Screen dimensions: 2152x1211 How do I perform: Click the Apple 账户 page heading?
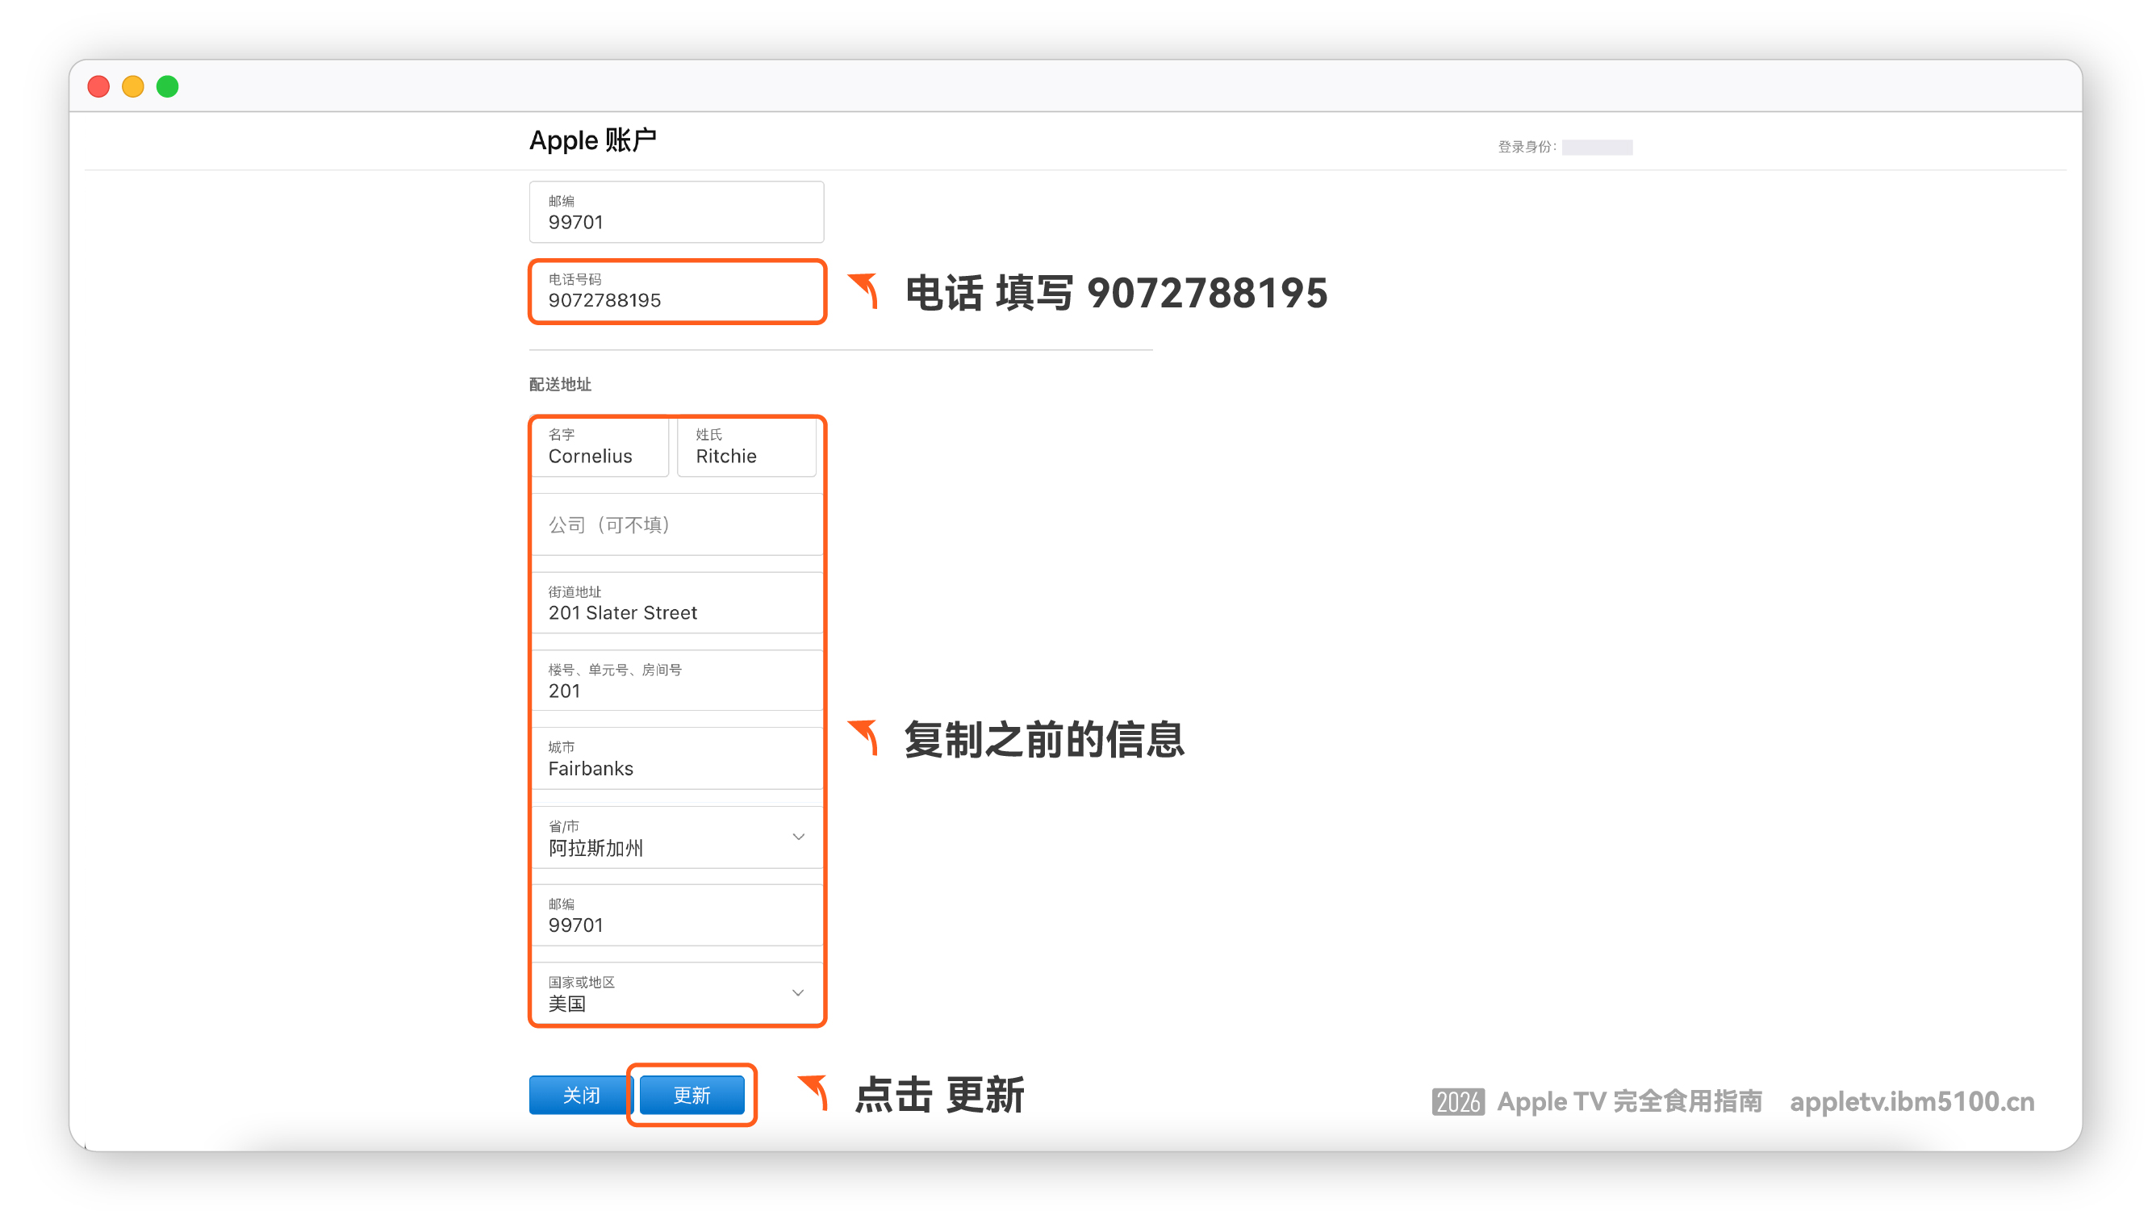[x=592, y=140]
